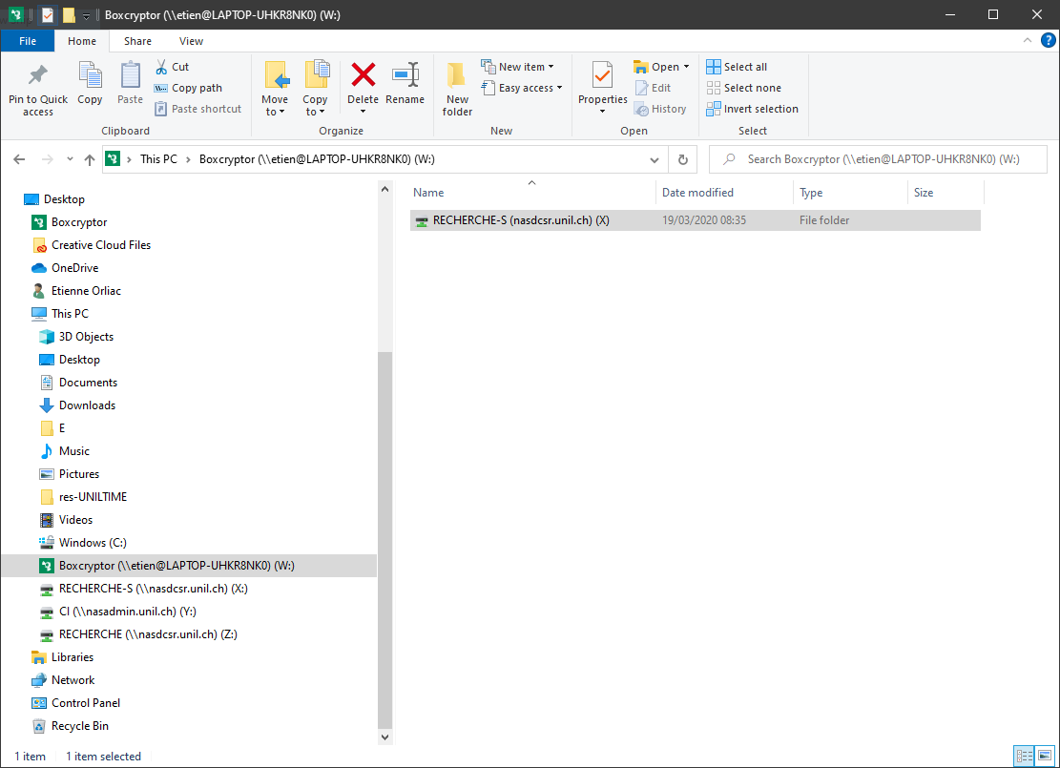Open the View ribbon tab

point(191,41)
